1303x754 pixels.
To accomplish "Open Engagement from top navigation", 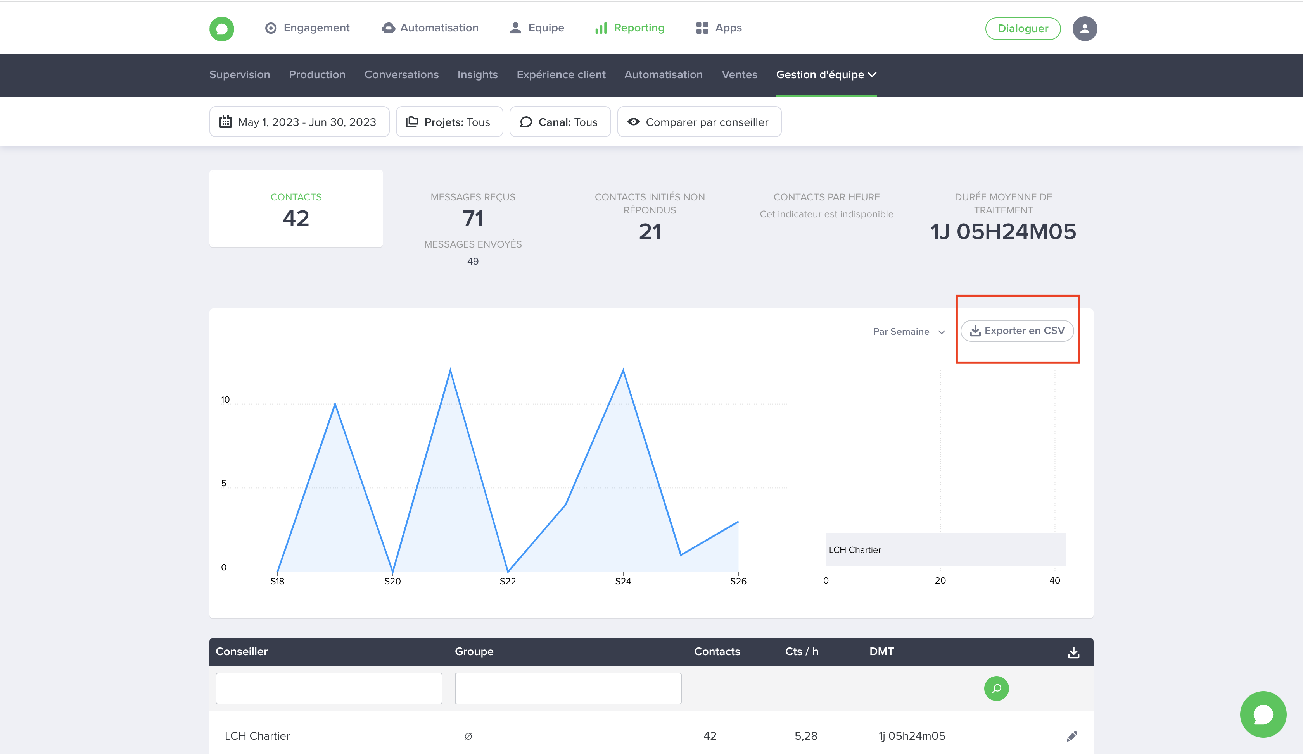I will point(307,28).
